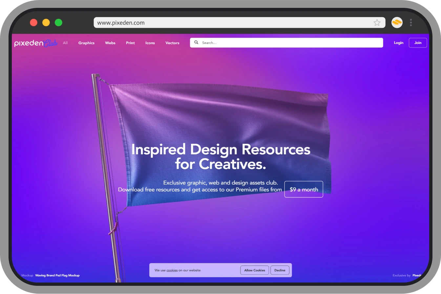The width and height of the screenshot is (441, 294).
Task: Open the Vectors section
Action: click(172, 43)
